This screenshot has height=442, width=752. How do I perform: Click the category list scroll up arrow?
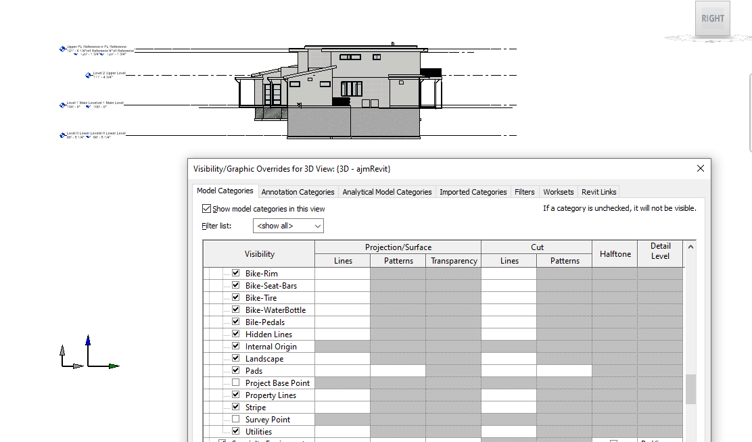pos(690,247)
